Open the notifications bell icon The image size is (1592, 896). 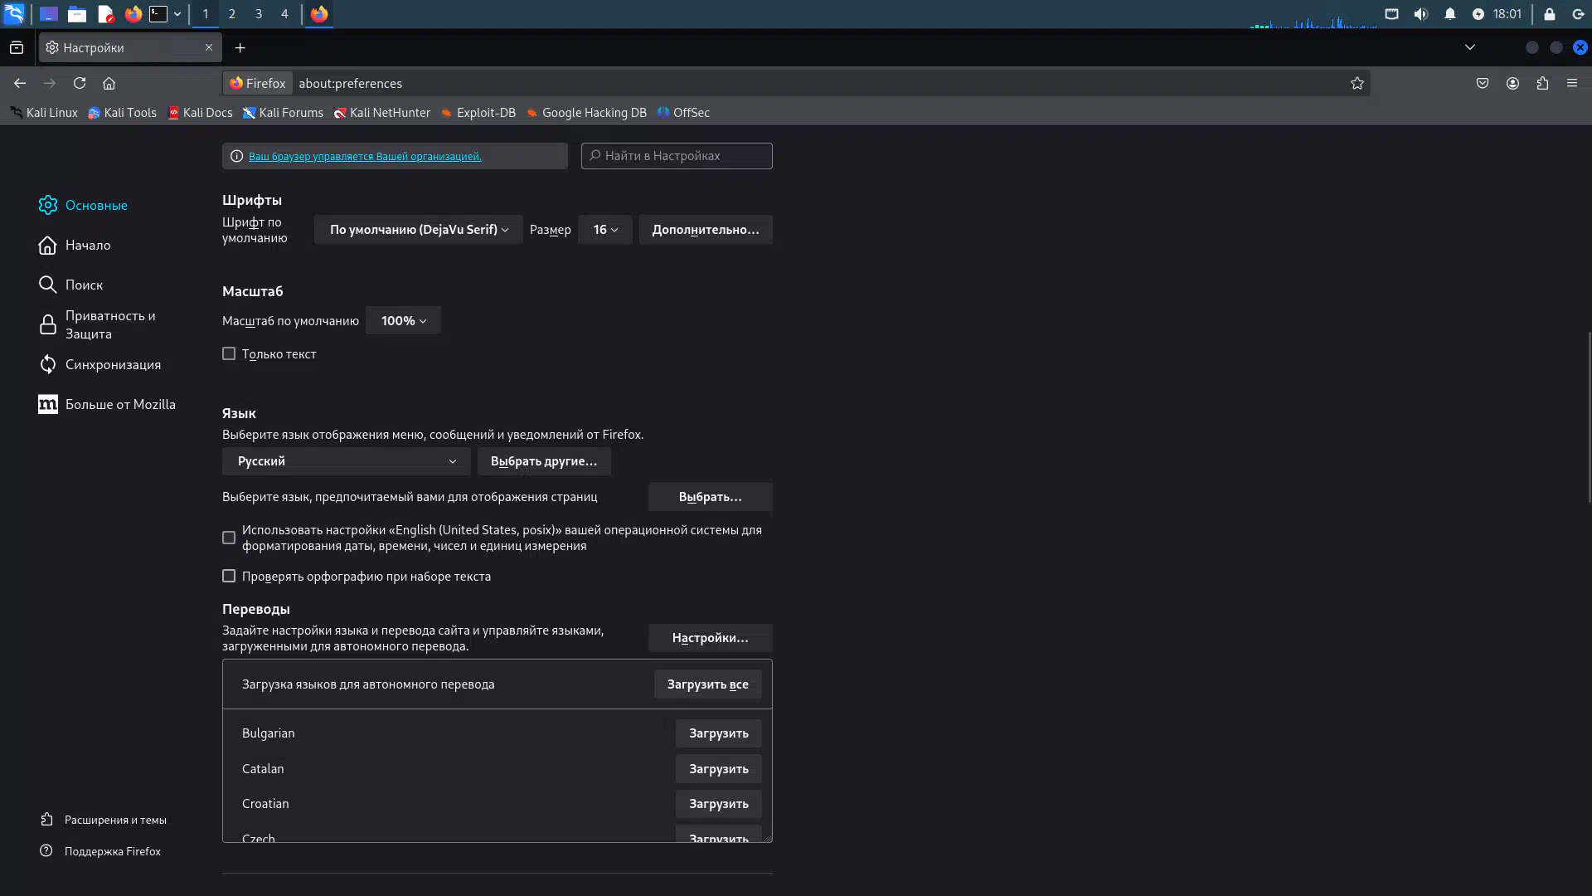pos(1450,14)
